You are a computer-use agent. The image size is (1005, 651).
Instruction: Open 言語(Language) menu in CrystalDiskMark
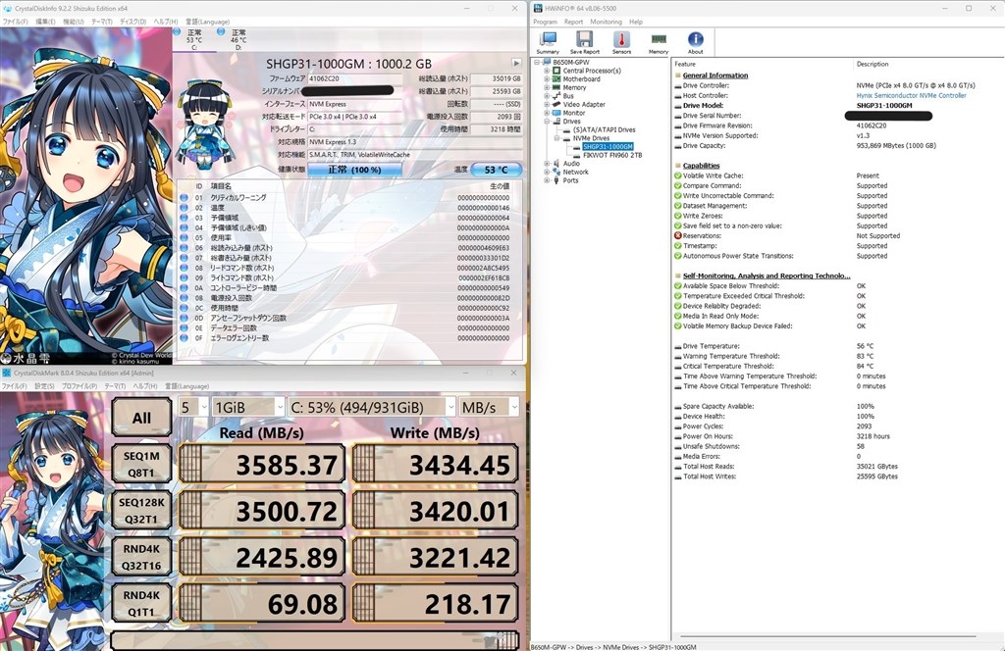[187, 386]
